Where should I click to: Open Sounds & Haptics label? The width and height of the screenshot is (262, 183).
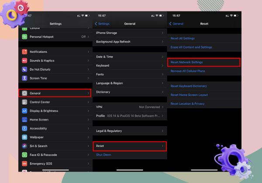[x=42, y=61]
